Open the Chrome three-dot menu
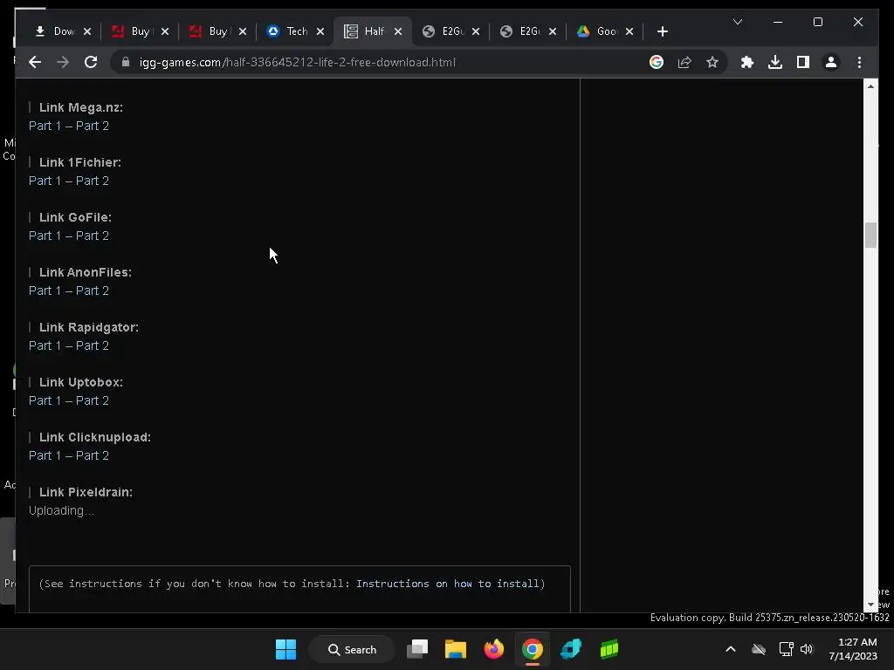 [859, 62]
